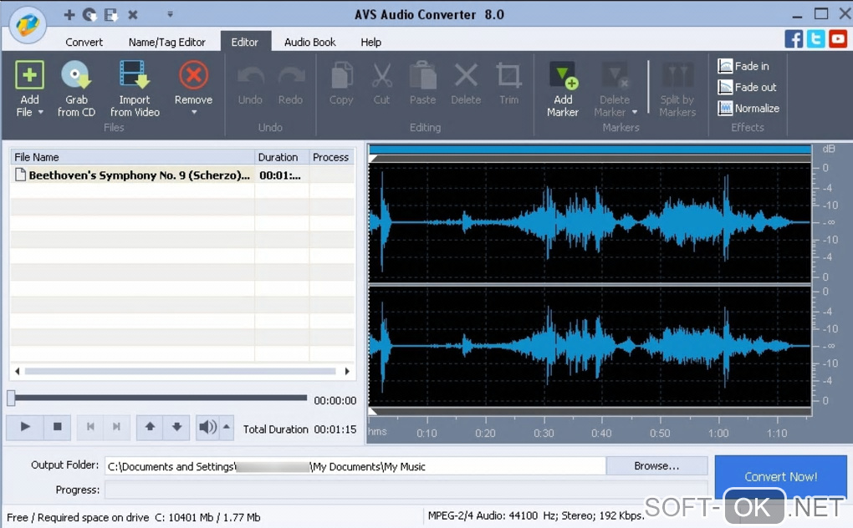Click the red Remove icon
The width and height of the screenshot is (853, 528).
point(193,75)
